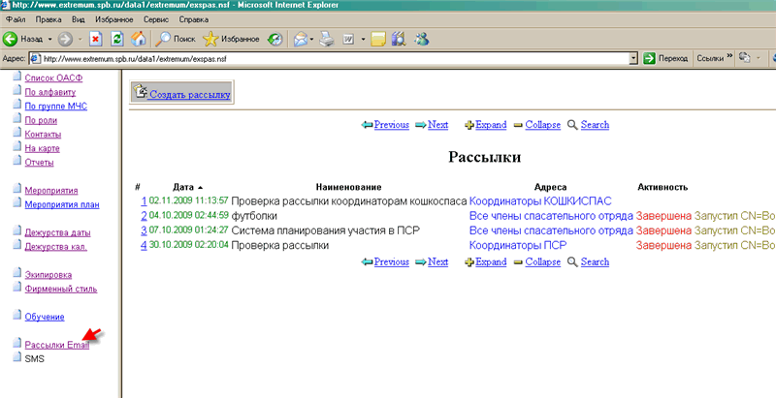776x398 pixels.
Task: Click the top Search magnifier icon
Action: click(x=572, y=125)
